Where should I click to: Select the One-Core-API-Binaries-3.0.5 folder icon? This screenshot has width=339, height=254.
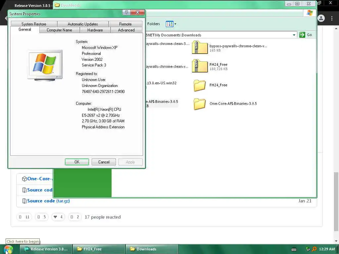[x=200, y=104]
